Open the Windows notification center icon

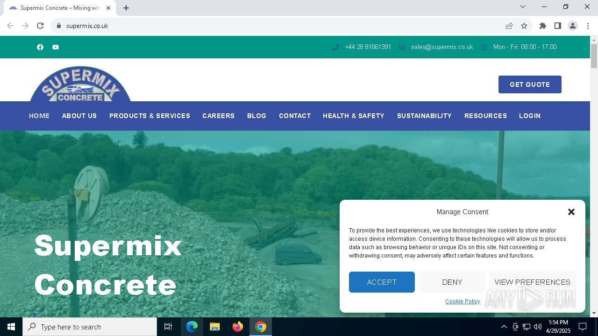click(x=583, y=327)
